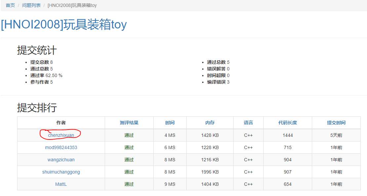Sort submissions by 代码长度 column
Image resolution: width=367 pixels, height=196 pixels.
pyautogui.click(x=288, y=123)
